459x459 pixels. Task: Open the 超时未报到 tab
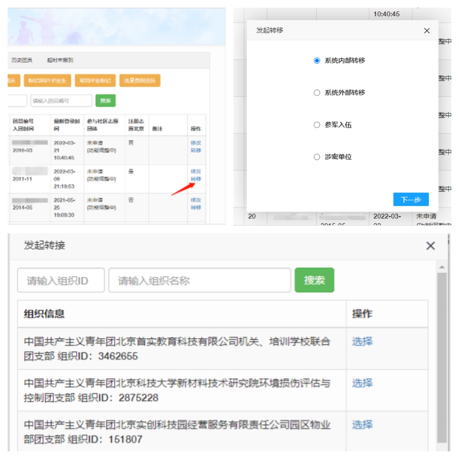click(60, 60)
